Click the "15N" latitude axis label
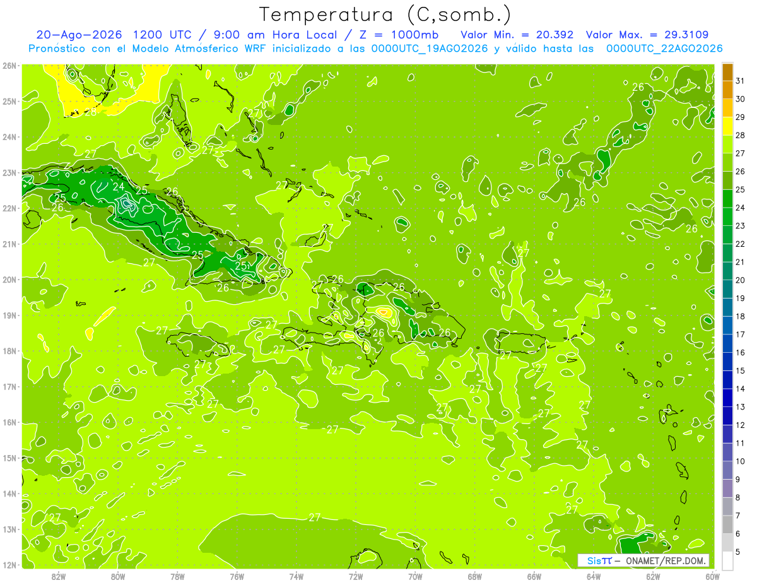Screen dimensions: 757x585 (9, 458)
